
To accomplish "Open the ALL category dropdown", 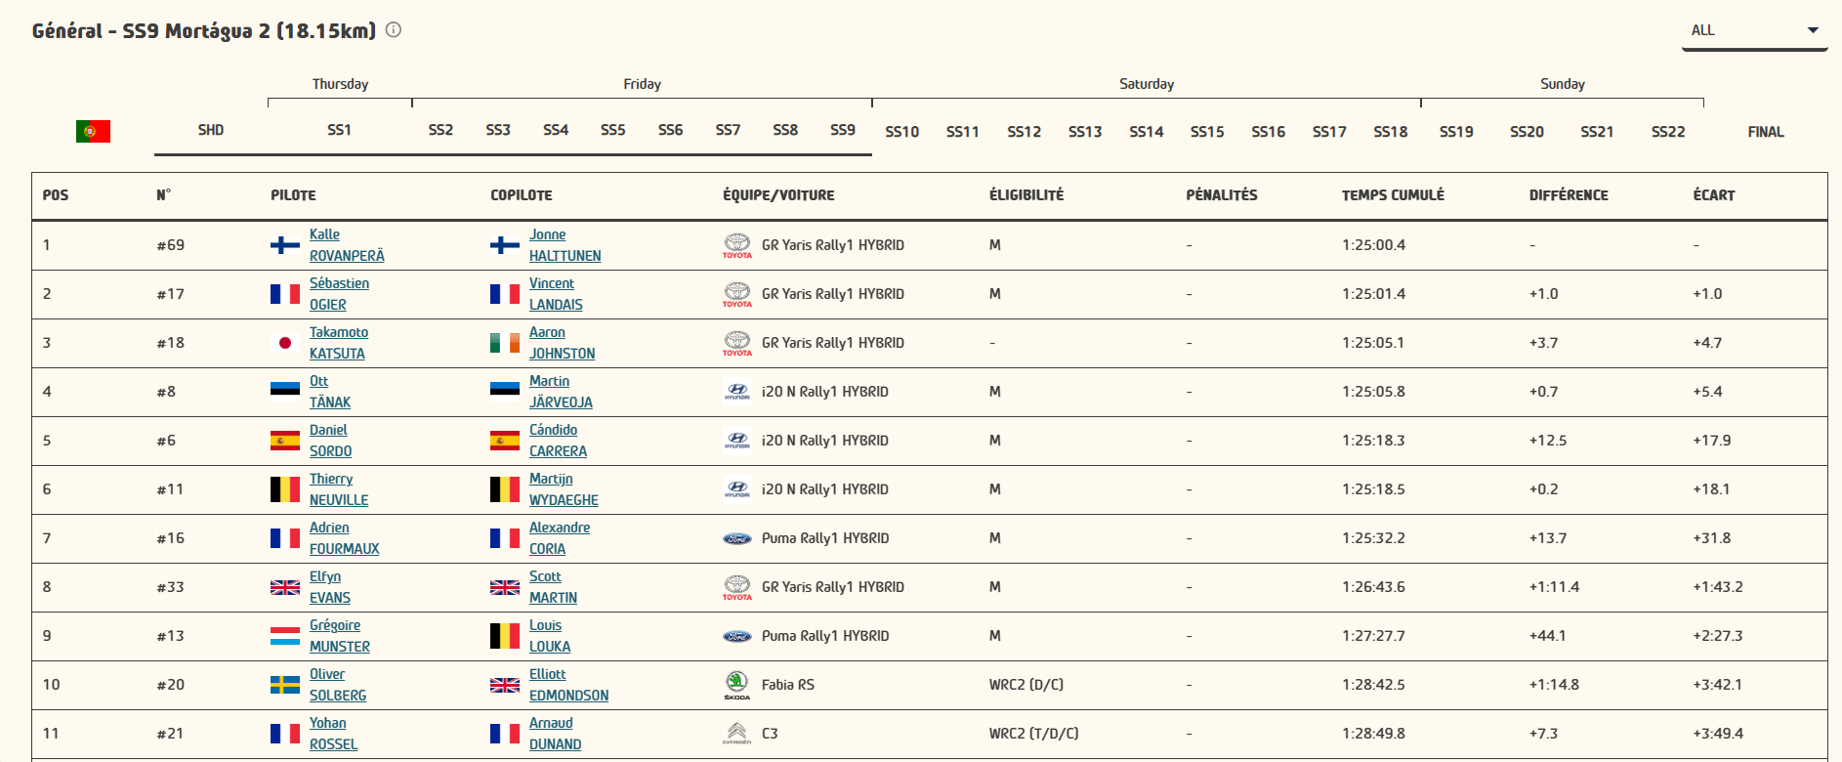I will (x=1754, y=30).
